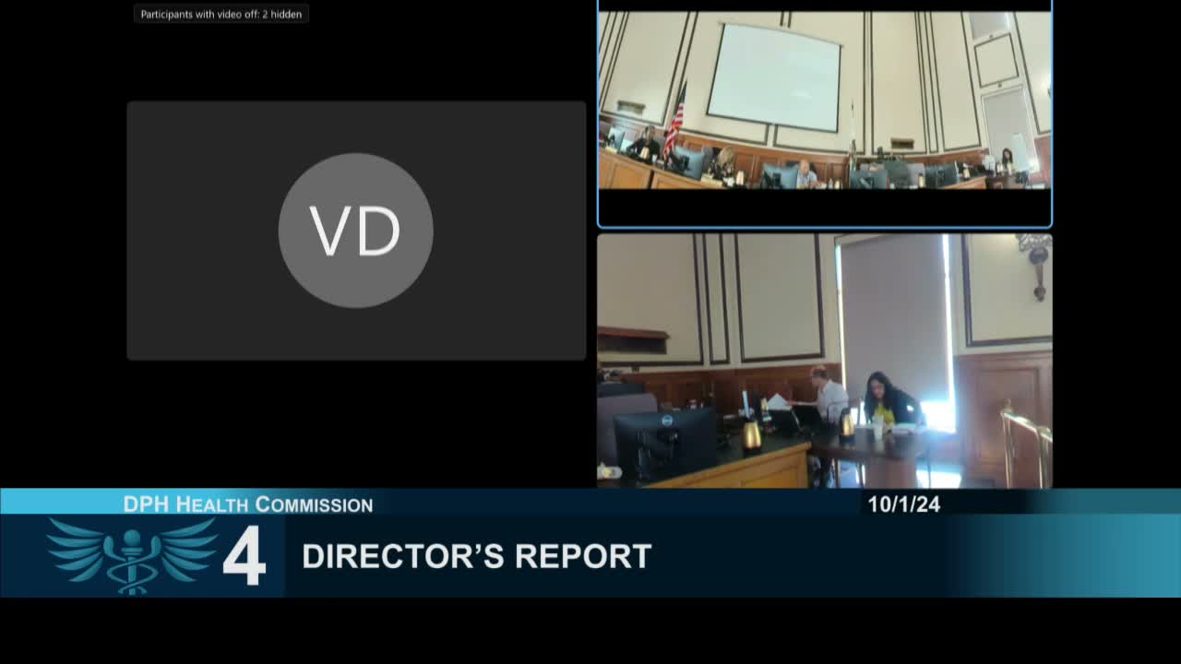The image size is (1181, 664).
Task: Click the projector screen in top video
Action: coord(774,76)
